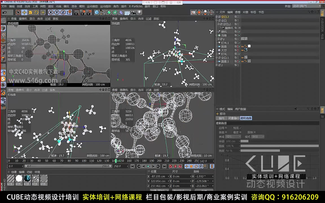Open the green Array modeling icon
Viewport: 325px width, 203px height.
click(x=115, y=12)
